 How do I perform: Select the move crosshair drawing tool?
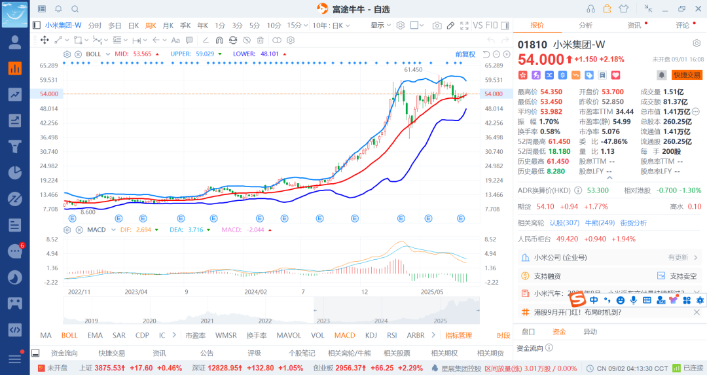pyautogui.click(x=45, y=40)
